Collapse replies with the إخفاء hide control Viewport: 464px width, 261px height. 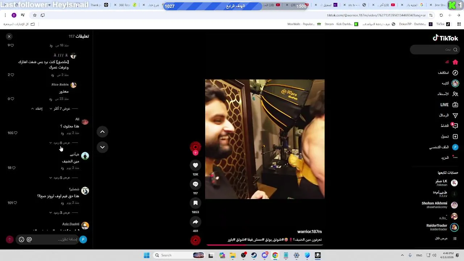(x=37, y=108)
